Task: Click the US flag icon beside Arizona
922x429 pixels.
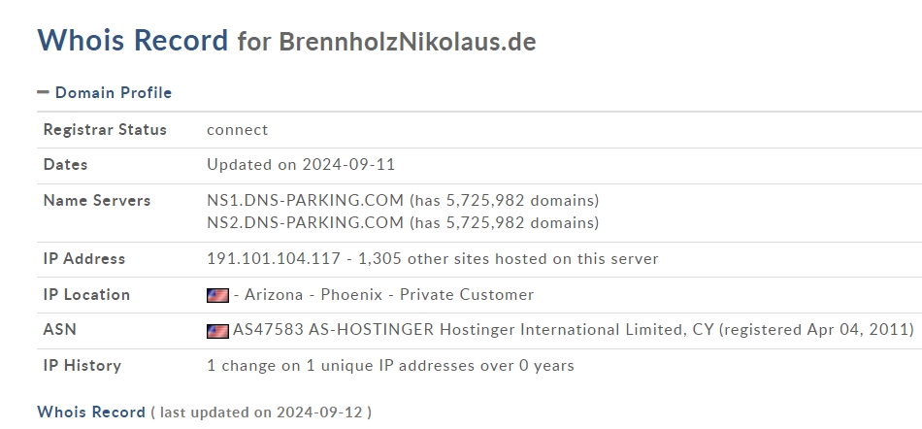Action: (x=217, y=295)
